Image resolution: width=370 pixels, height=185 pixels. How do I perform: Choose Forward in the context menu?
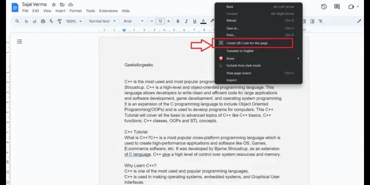(259, 14)
